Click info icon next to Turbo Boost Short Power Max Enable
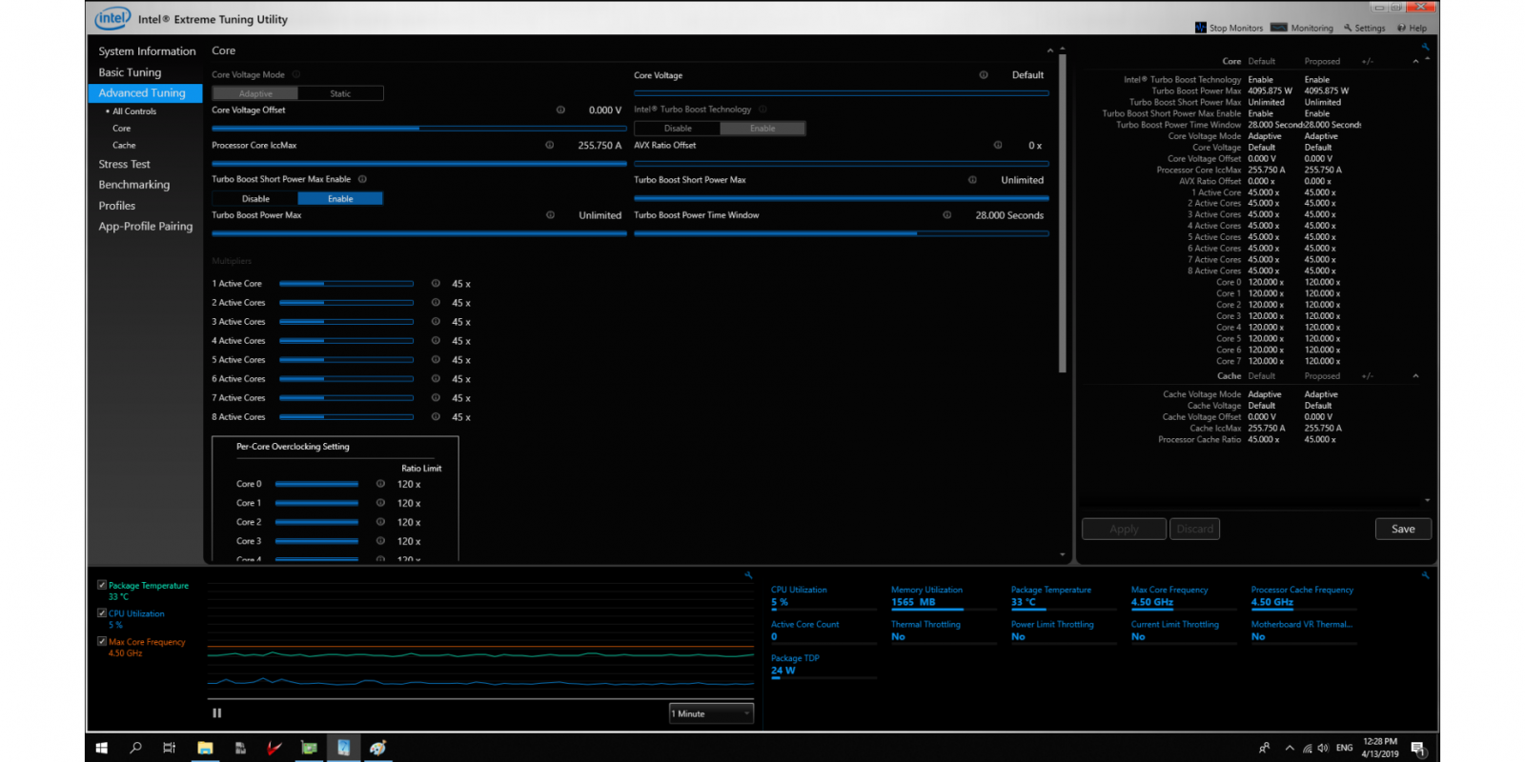Viewport: 1525px width, 762px height. pyautogui.click(x=362, y=179)
